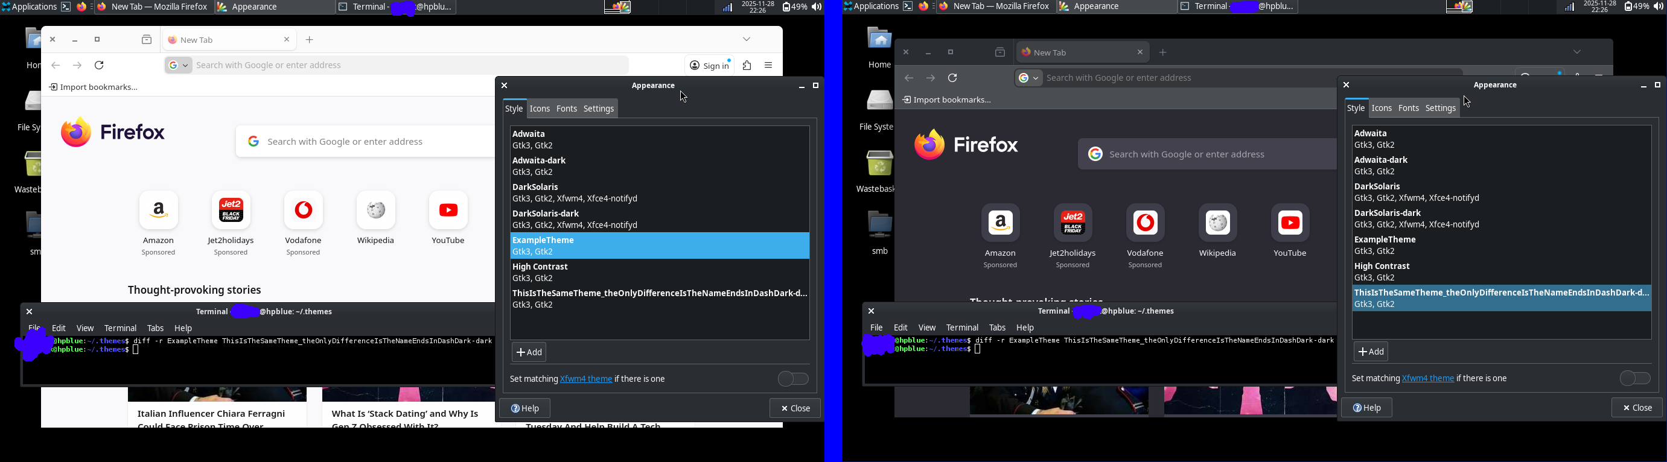Screen dimensions: 1667x462
Task: Open the View menu in right Terminal window
Action: [927, 328]
